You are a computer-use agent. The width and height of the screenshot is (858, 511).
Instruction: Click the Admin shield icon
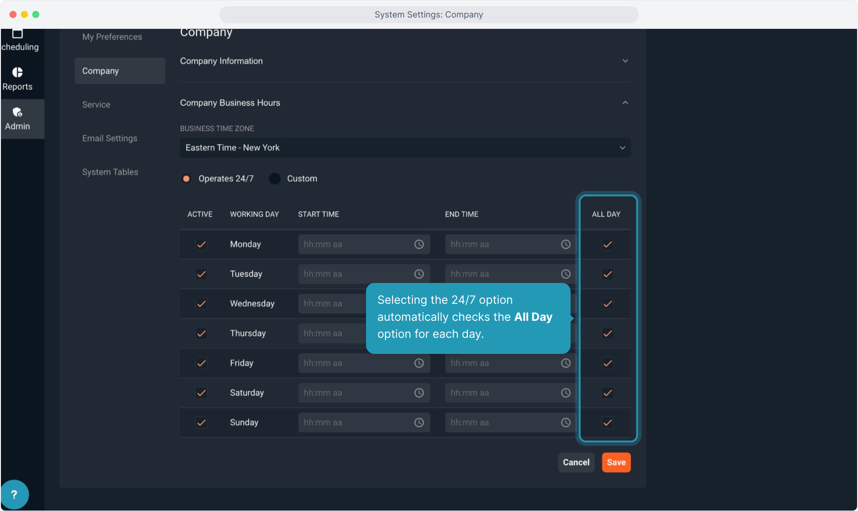point(18,112)
